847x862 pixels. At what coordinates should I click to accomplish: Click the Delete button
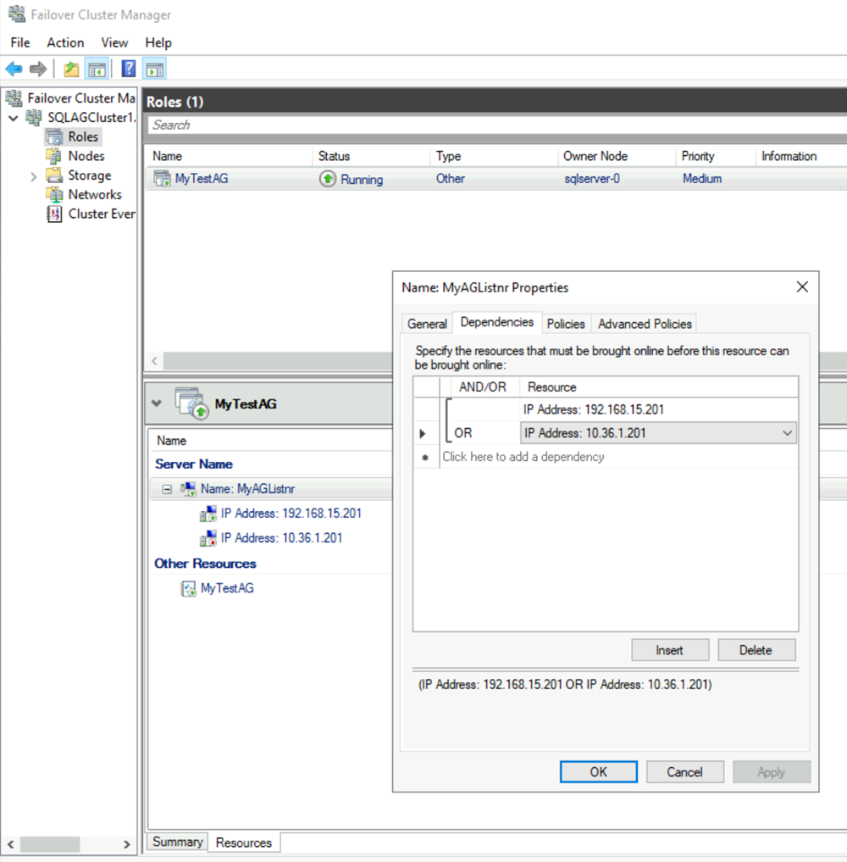pyautogui.click(x=756, y=650)
